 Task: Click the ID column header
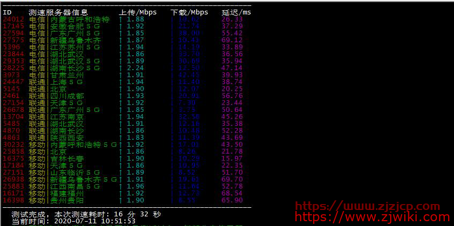tap(7, 12)
